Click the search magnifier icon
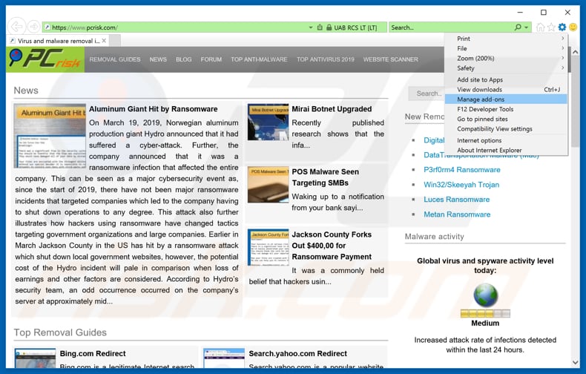586x374 pixels. (518, 27)
